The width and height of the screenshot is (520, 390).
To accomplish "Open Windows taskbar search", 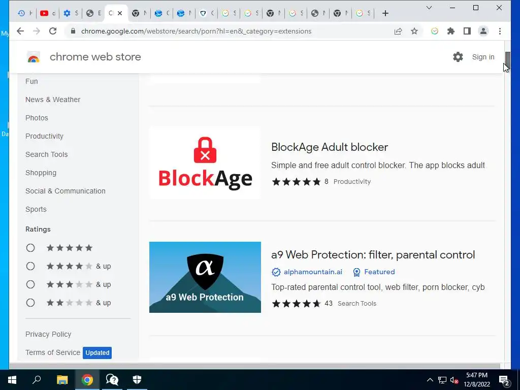I will pos(37,380).
